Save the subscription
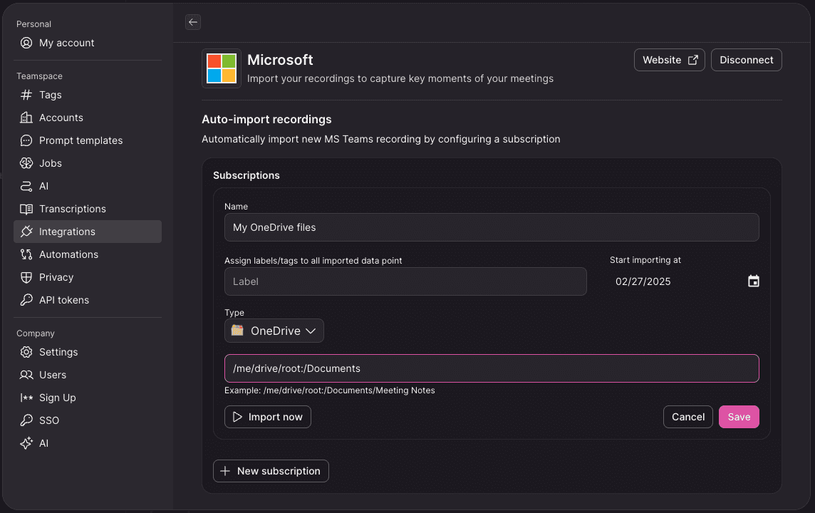 click(739, 417)
